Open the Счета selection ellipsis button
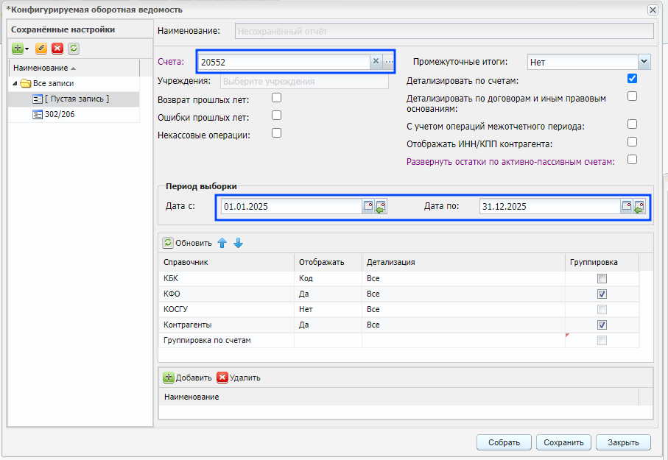 (389, 62)
